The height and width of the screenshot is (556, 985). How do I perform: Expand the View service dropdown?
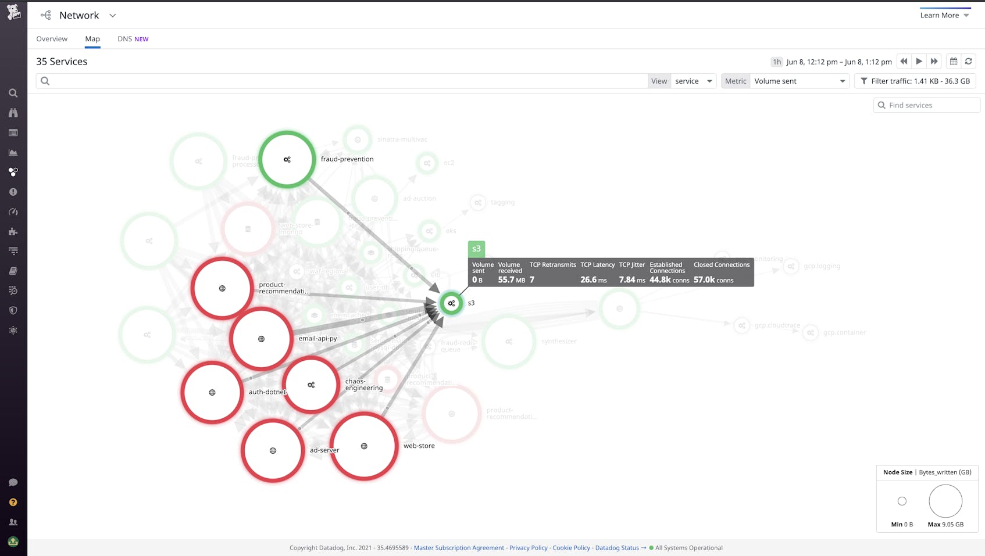coord(693,81)
